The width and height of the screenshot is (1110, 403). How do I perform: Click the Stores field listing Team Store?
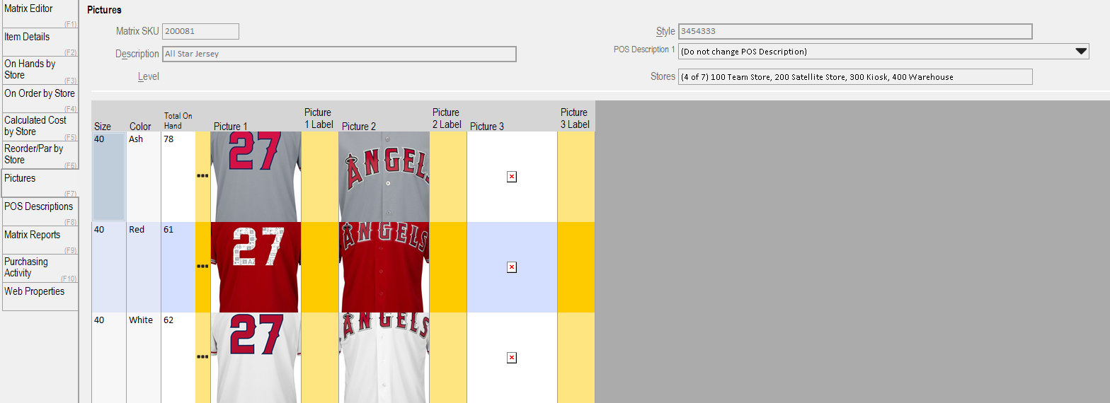click(855, 76)
